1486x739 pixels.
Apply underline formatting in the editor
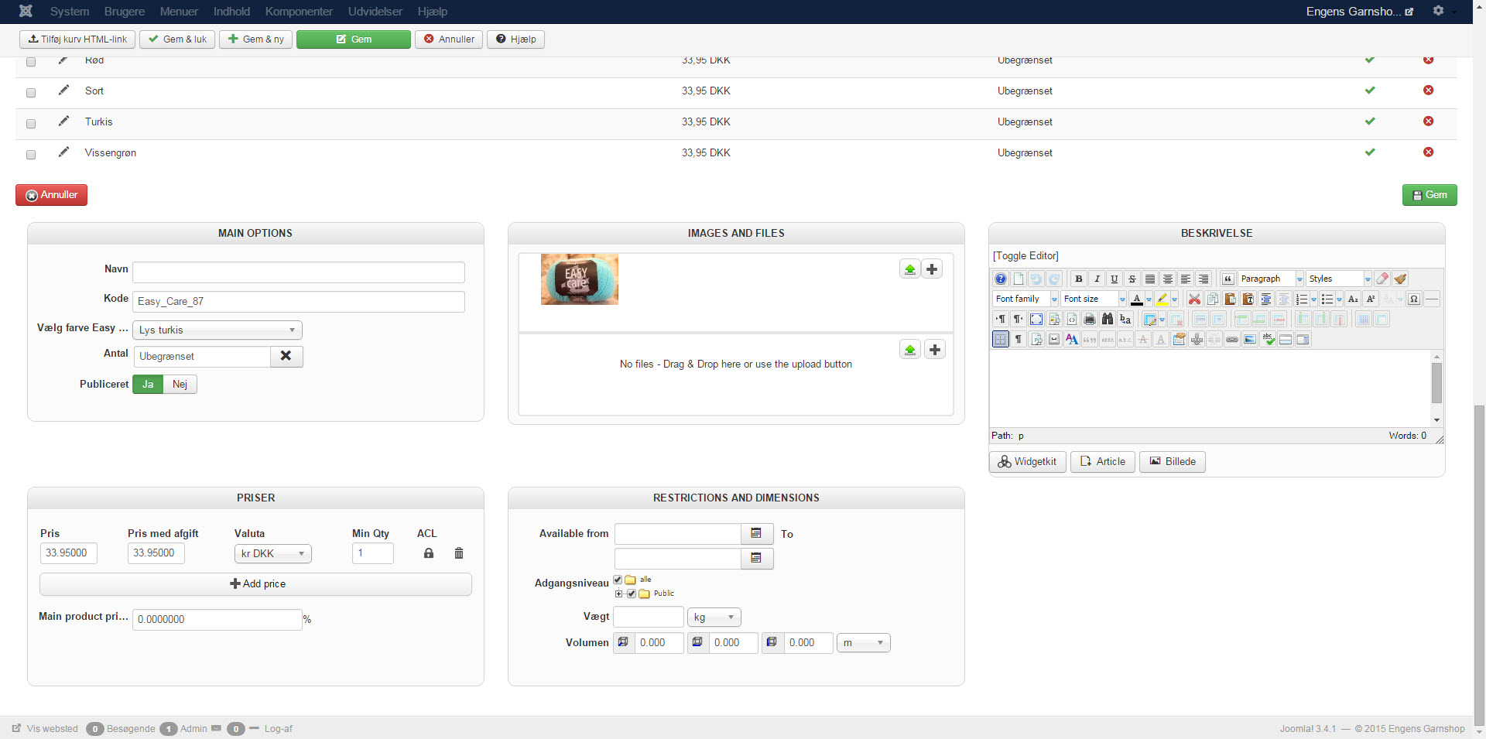[1114, 279]
